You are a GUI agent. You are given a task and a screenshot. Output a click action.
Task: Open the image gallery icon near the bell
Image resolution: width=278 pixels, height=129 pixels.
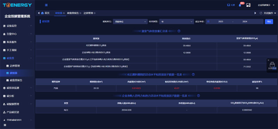(248, 5)
